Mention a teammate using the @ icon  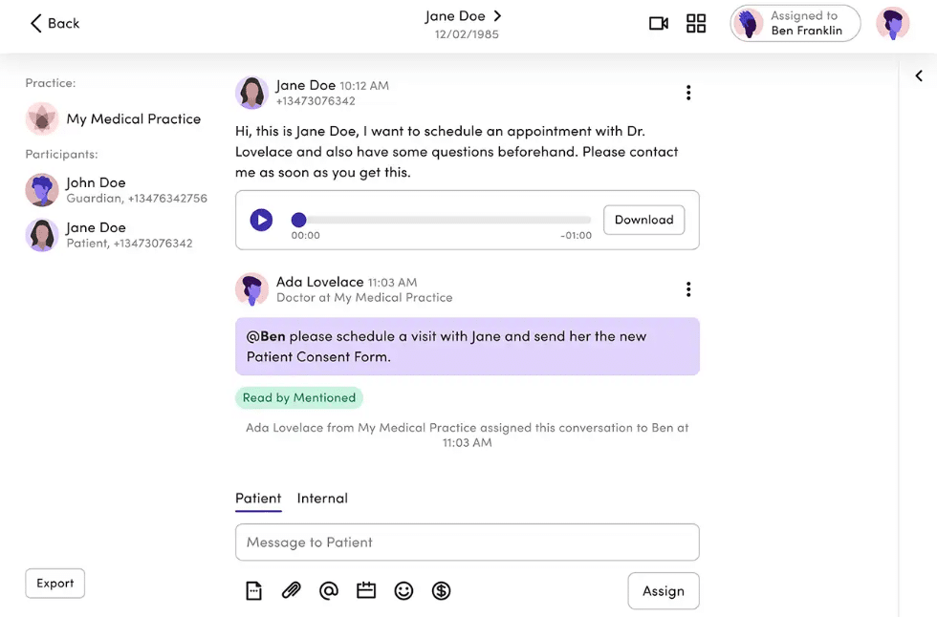328,590
